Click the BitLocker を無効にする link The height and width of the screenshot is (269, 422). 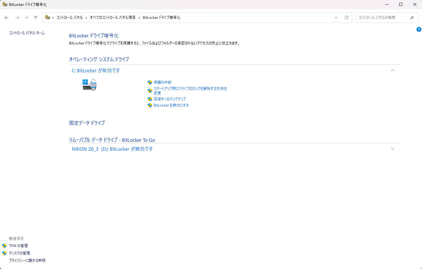point(171,105)
